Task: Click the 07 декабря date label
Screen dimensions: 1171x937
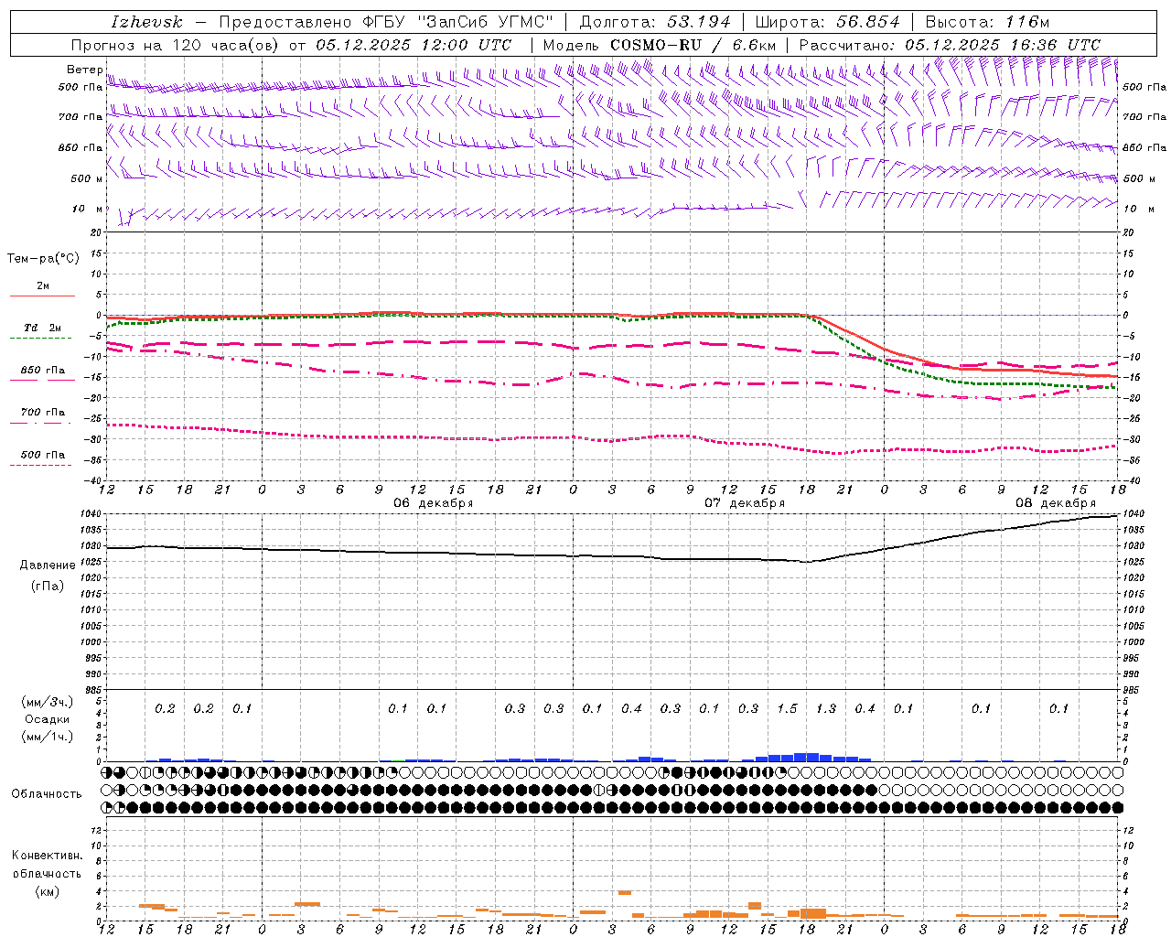Action: click(745, 503)
